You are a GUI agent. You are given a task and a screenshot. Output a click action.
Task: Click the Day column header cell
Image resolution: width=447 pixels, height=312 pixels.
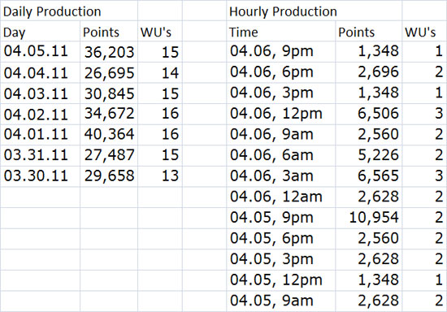41,31
